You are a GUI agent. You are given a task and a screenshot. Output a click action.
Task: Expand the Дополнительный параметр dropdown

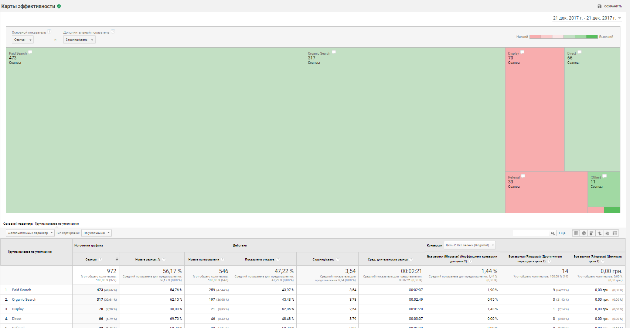[x=30, y=233]
